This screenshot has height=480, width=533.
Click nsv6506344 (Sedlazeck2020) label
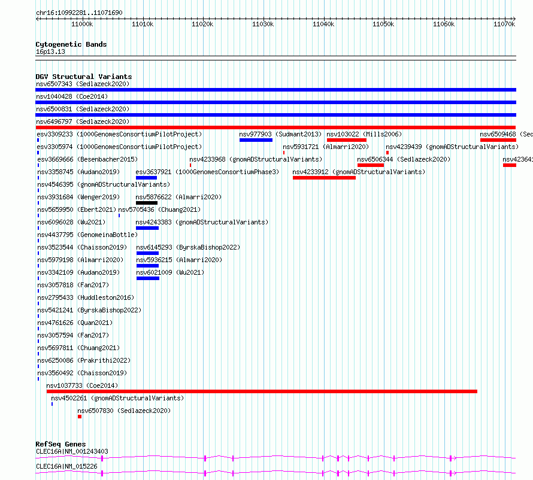tap(404, 159)
